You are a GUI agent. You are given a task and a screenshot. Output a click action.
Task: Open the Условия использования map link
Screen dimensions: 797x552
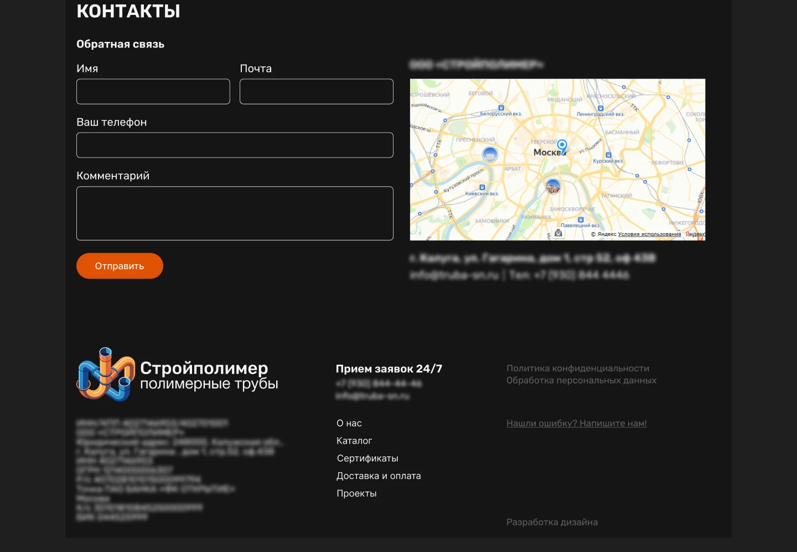(x=649, y=234)
